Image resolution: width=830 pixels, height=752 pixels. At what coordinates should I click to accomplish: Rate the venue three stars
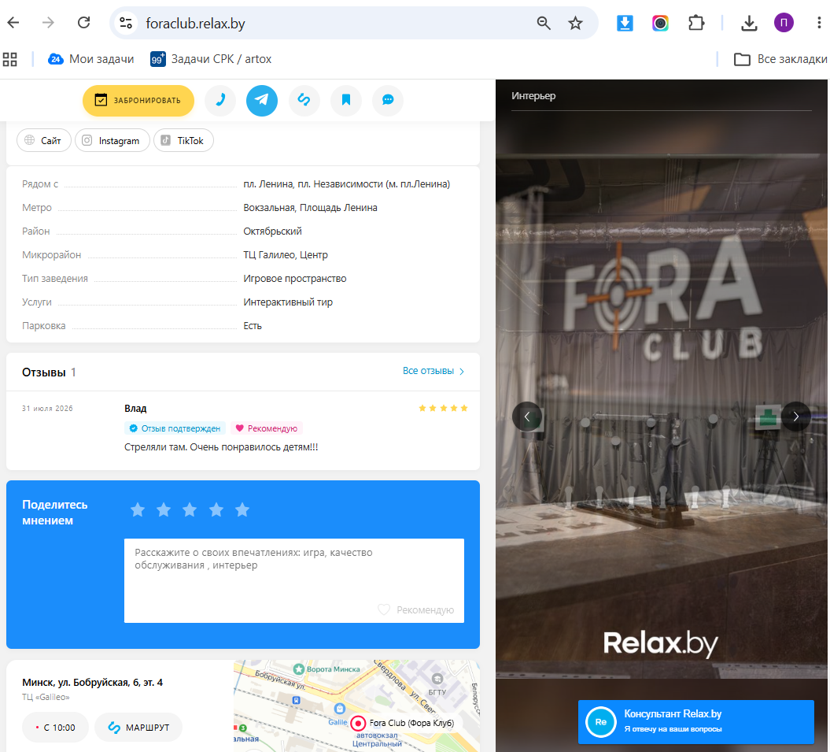[x=190, y=509]
